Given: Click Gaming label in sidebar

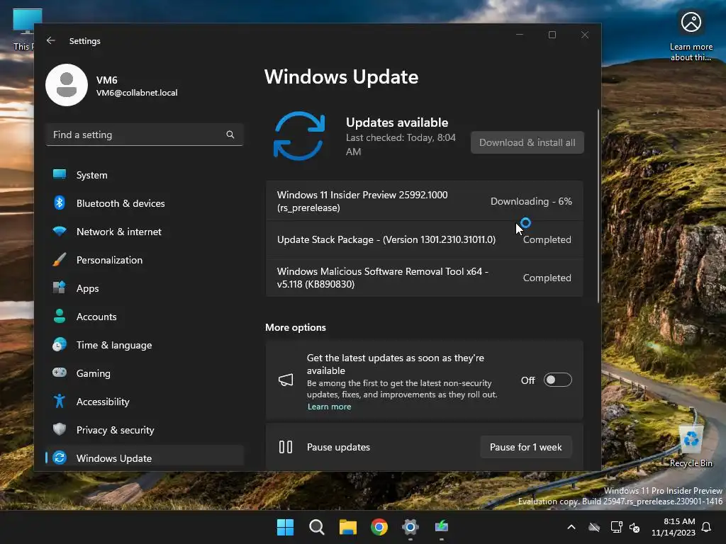Looking at the screenshot, I should click(94, 373).
